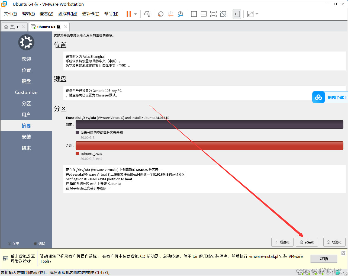Click the installer gear logo in sidebar

[26, 42]
